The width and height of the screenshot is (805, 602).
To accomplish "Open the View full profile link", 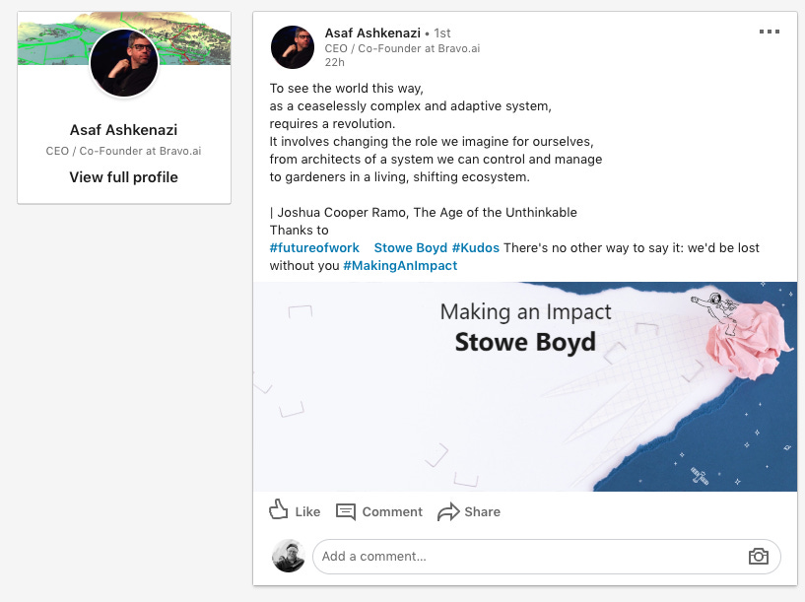I will (x=123, y=177).
